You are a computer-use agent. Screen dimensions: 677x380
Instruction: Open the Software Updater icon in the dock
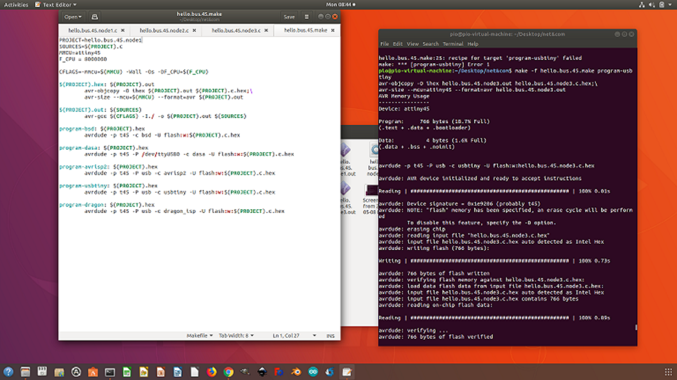[76, 372]
